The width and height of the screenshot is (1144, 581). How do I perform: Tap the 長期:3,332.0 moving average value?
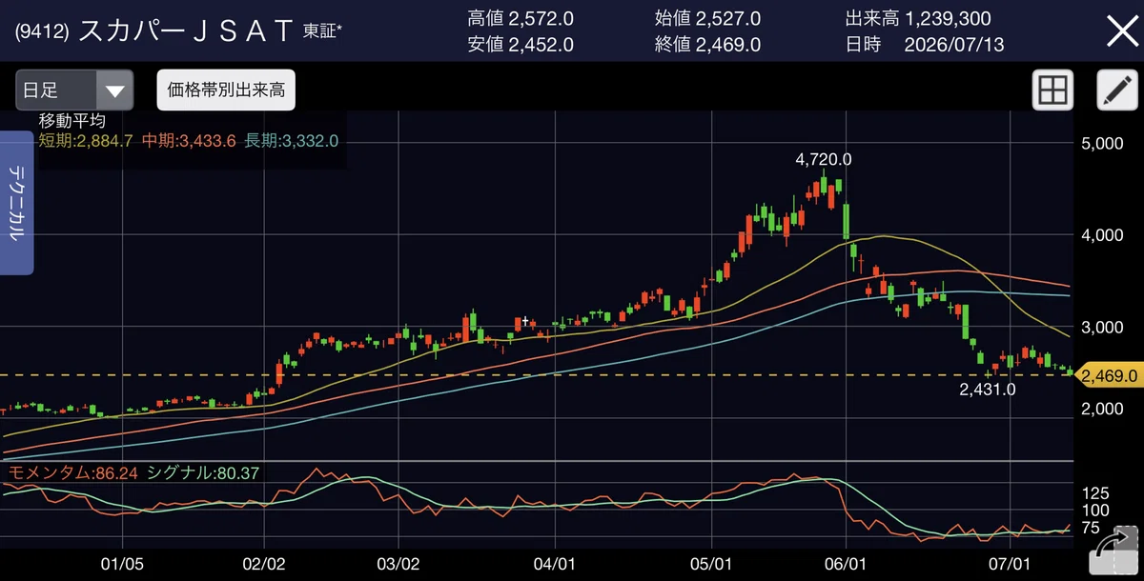291,141
